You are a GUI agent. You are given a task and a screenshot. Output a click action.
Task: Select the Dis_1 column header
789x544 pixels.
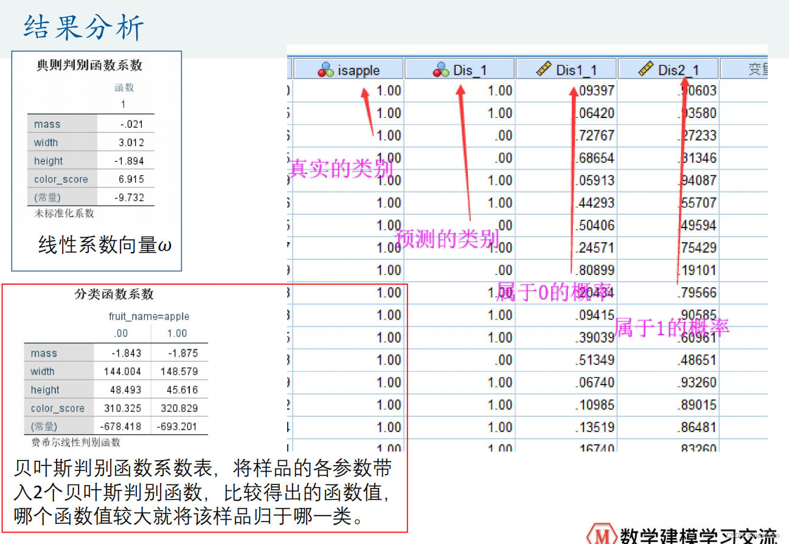pyautogui.click(x=459, y=69)
